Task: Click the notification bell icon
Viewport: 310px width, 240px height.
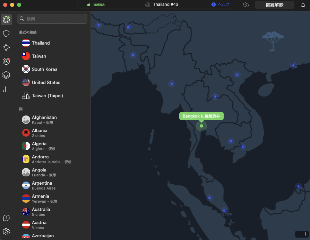Action: [x=303, y=5]
